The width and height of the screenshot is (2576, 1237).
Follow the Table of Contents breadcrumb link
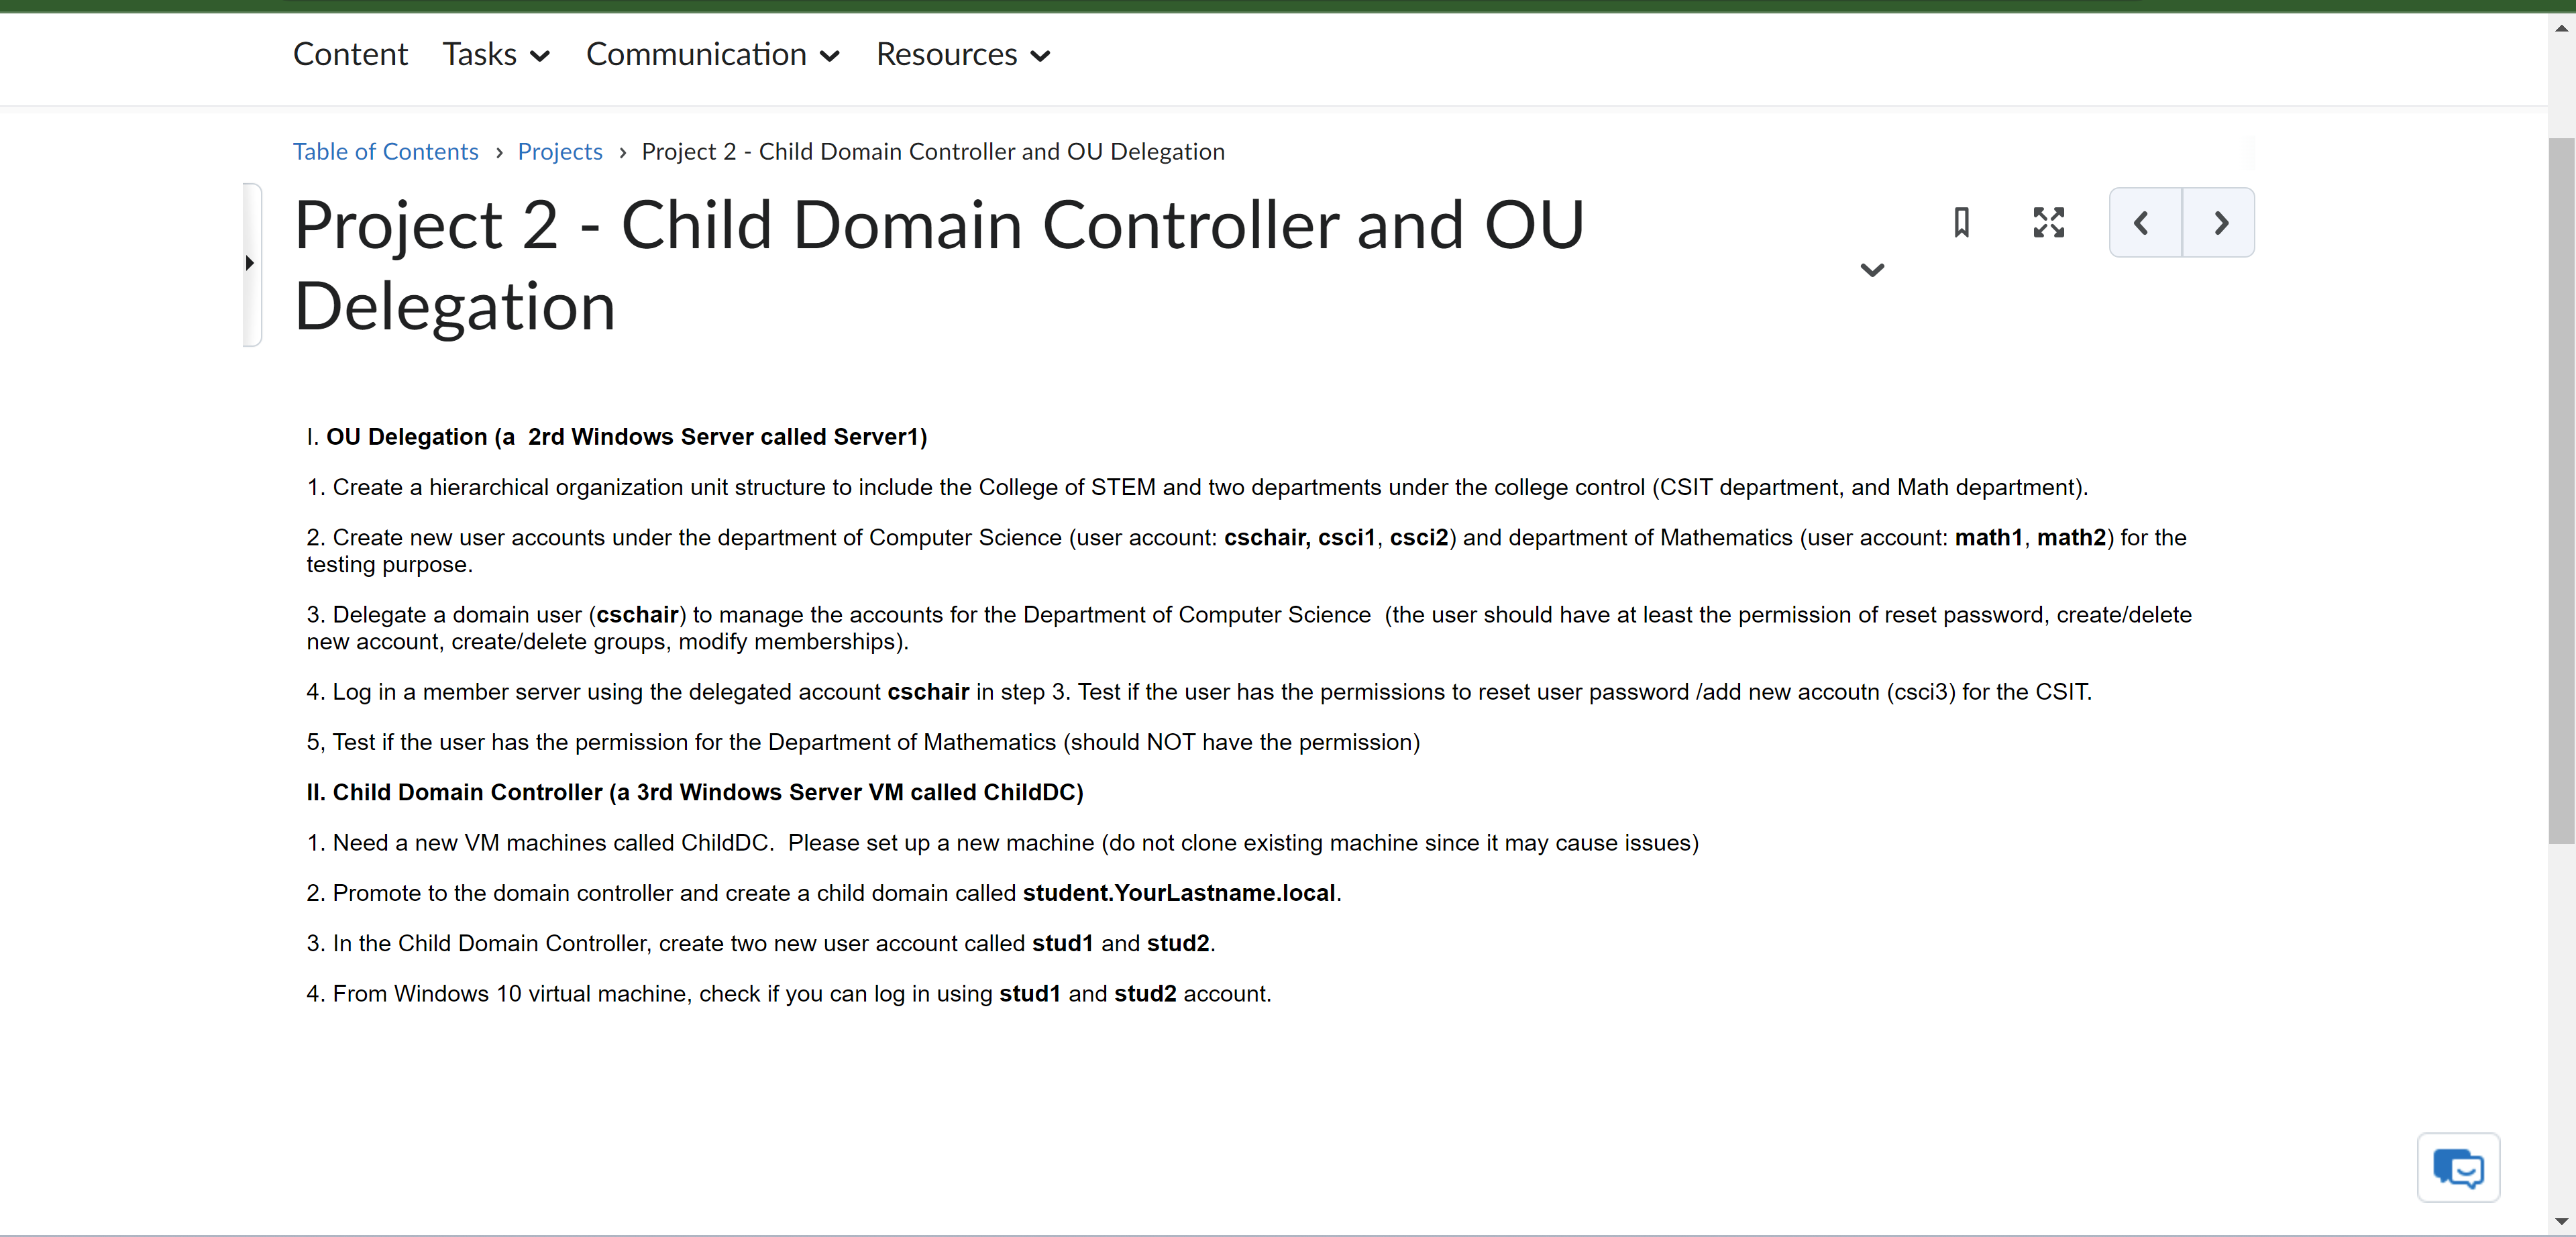click(386, 151)
